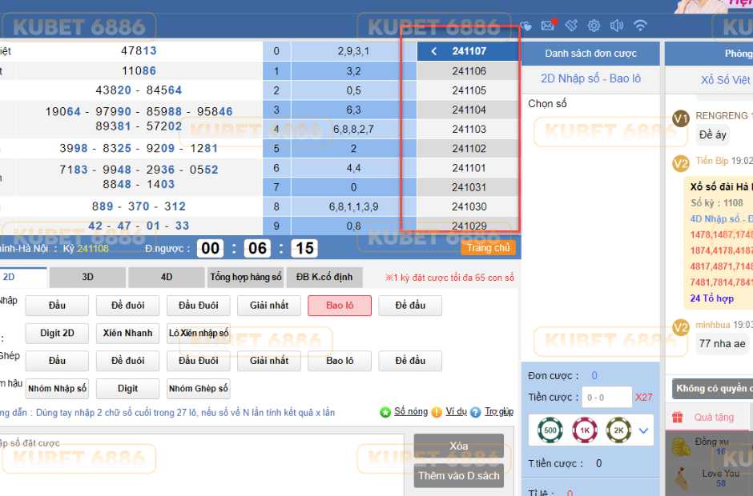The height and width of the screenshot is (496, 753).
Task: Click the broom clear icon
Action: pyautogui.click(x=571, y=26)
